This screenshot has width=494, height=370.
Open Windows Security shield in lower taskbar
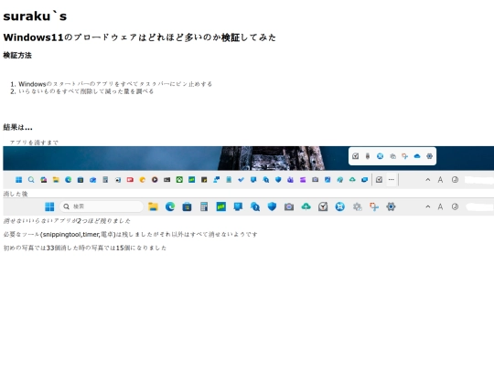click(272, 206)
